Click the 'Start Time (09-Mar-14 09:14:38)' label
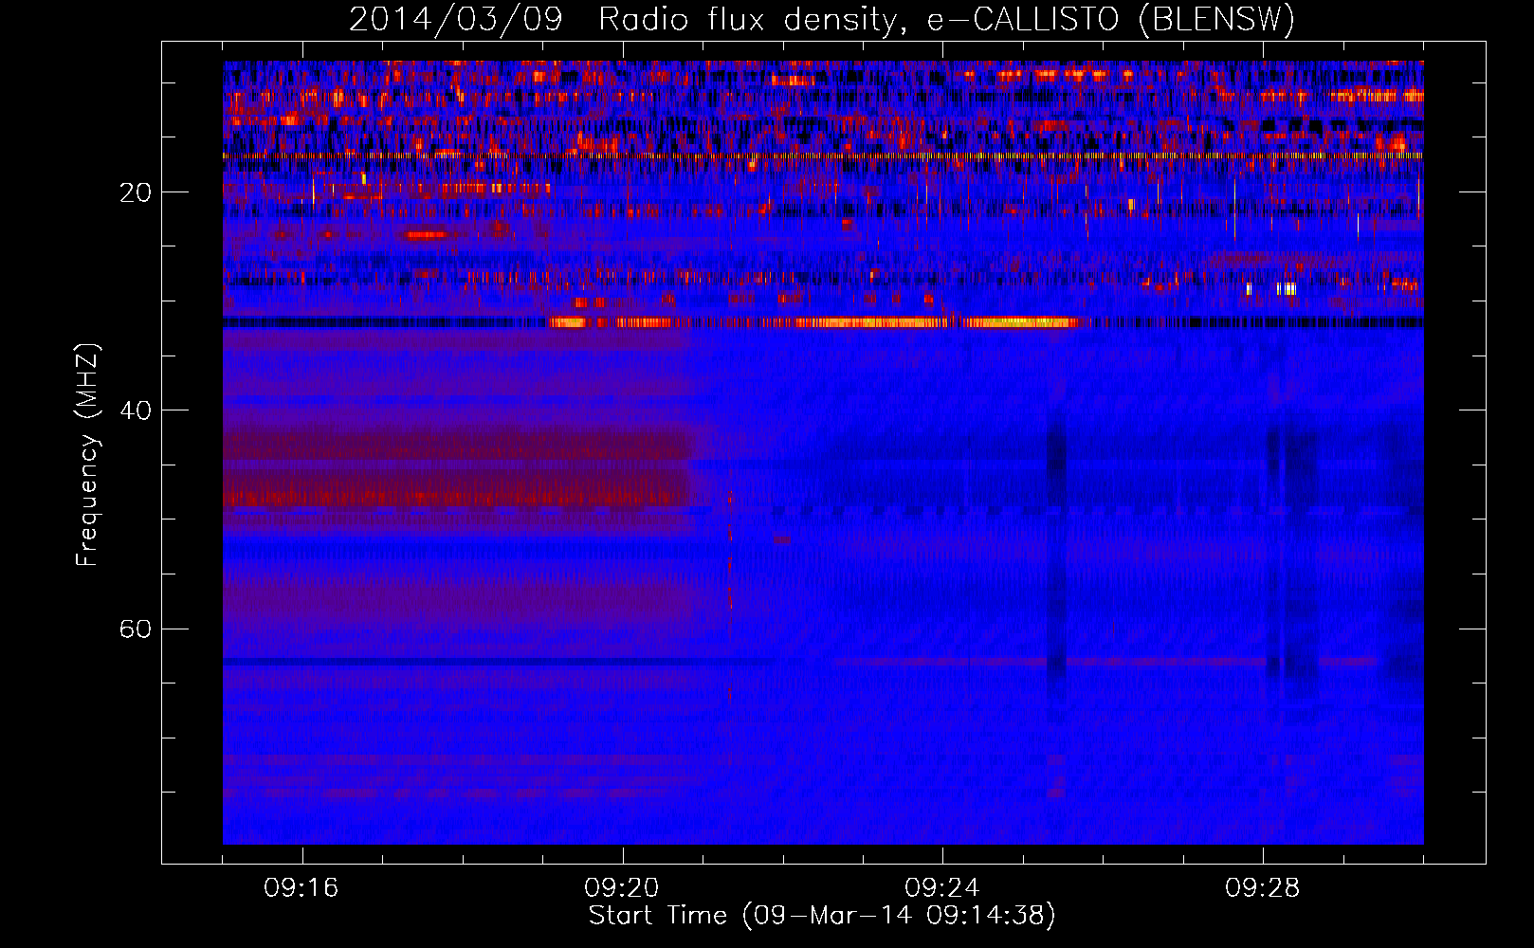Viewport: 1534px width, 948px height. pyautogui.click(x=822, y=916)
